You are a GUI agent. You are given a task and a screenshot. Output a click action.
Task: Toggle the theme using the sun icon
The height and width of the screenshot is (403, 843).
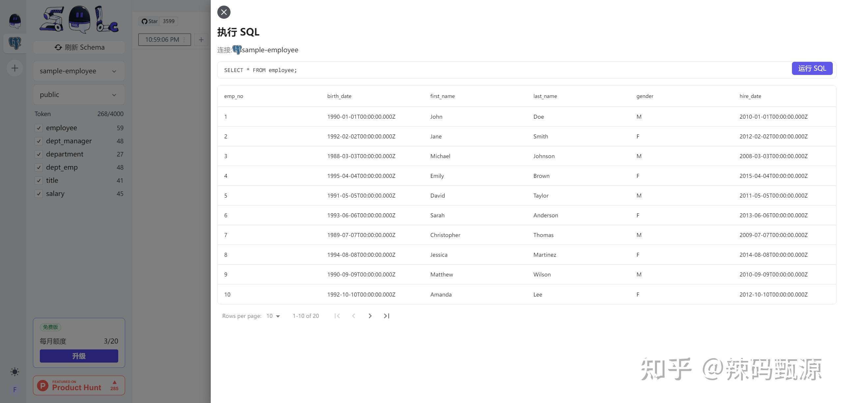coord(14,372)
